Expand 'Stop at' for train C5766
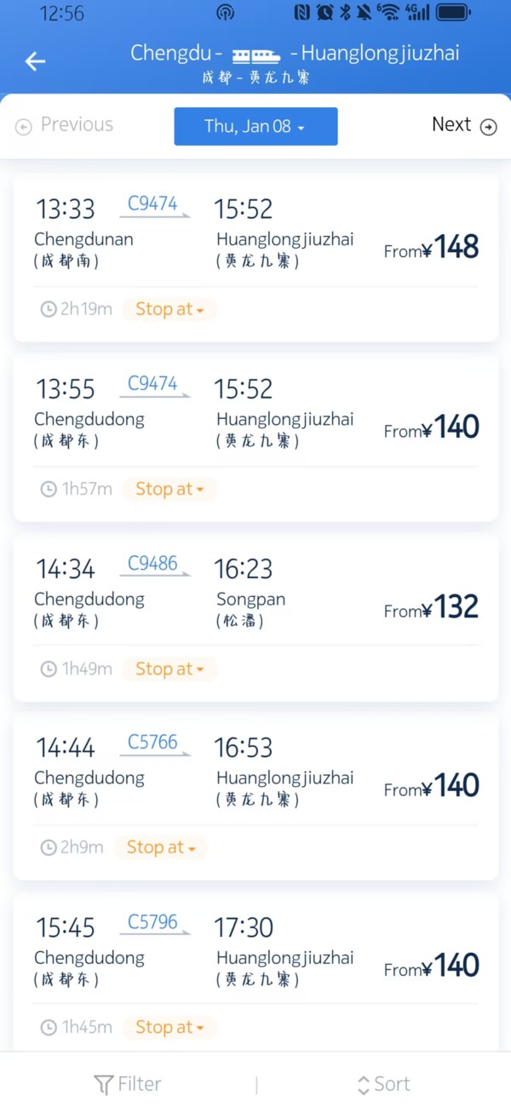Screen dimensions: 511x1107 (x=161, y=847)
